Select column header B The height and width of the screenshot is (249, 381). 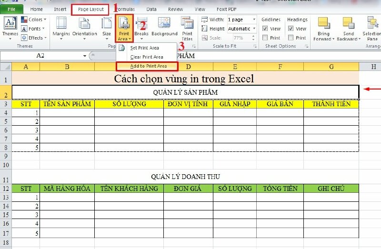[x=67, y=67]
